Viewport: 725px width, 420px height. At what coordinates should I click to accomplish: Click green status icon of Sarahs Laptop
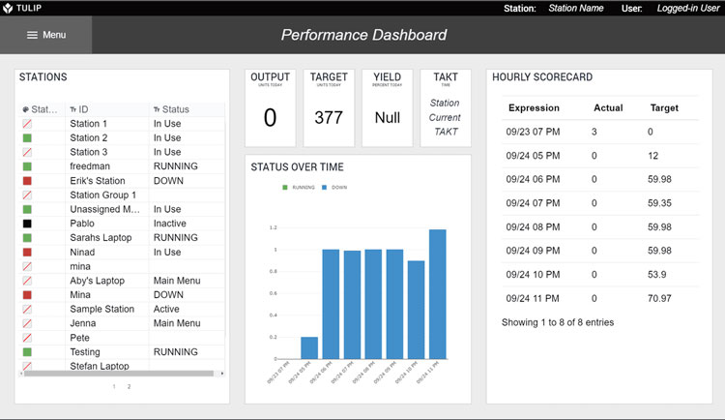click(27, 238)
